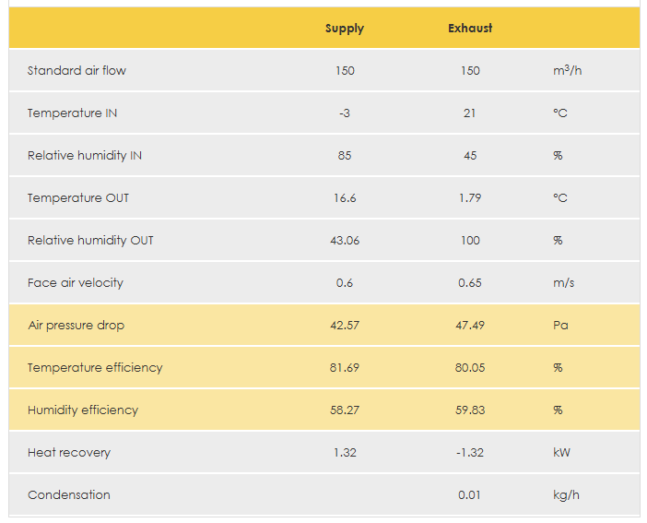Select the Humidity efficiency row label
This screenshot has height=523, width=647.
tap(83, 410)
